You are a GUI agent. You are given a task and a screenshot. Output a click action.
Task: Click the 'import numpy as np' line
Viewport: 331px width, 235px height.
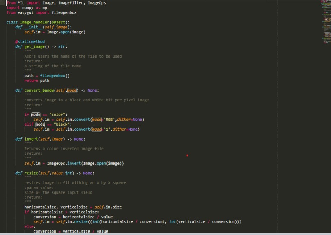pos(27,8)
